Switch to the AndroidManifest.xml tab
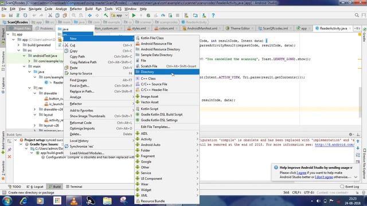The width and height of the screenshot is (367, 206). coord(201,28)
